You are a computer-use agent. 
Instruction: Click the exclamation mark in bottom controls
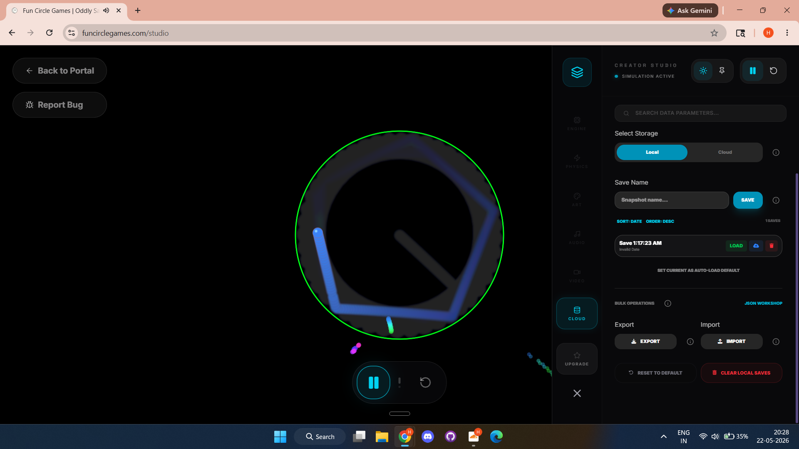[x=399, y=382]
